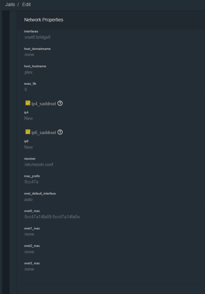Open the Jails breadcrumb link
205x294 pixels.
point(10,5)
